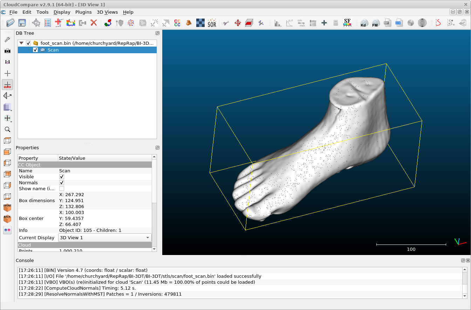Set the BACK cube view
The image size is (471, 310).
click(x=7, y=219)
